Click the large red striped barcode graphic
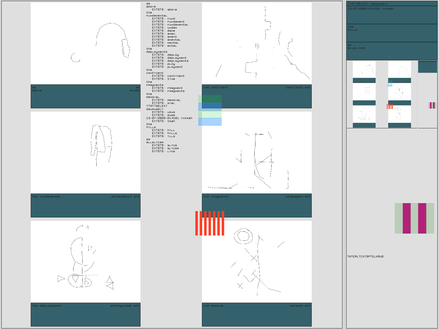Viewport: 439px width, 329px height. coord(210,223)
